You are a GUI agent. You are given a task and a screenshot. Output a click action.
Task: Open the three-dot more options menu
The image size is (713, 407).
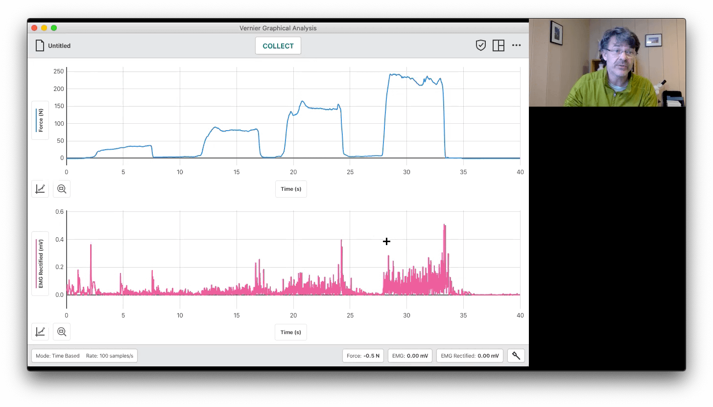pos(516,45)
